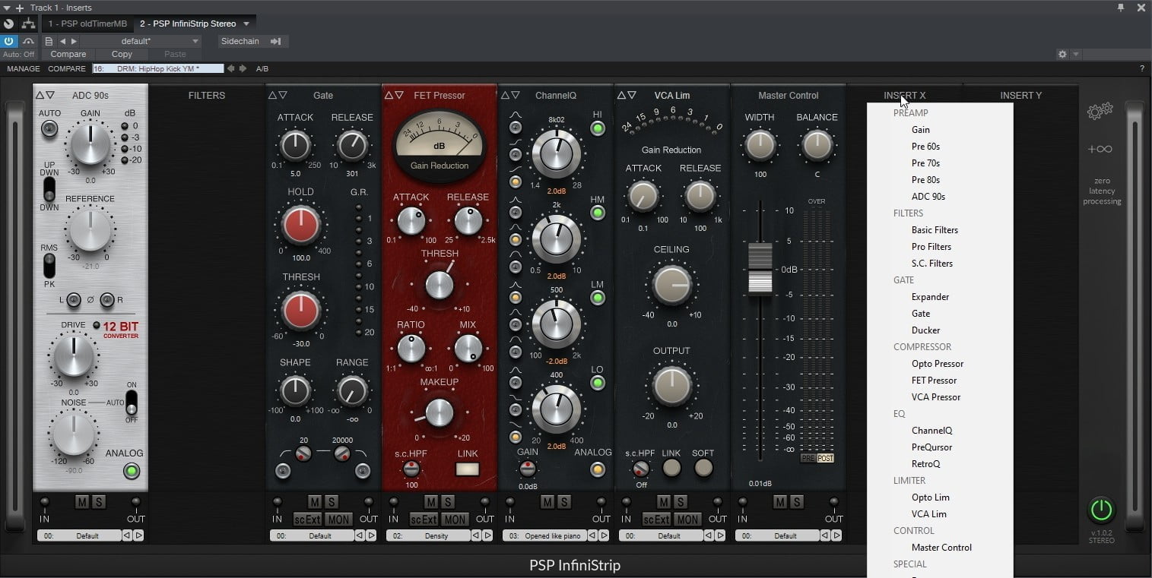
Task: Click the Gate module move-down triangle
Action: 283,95
